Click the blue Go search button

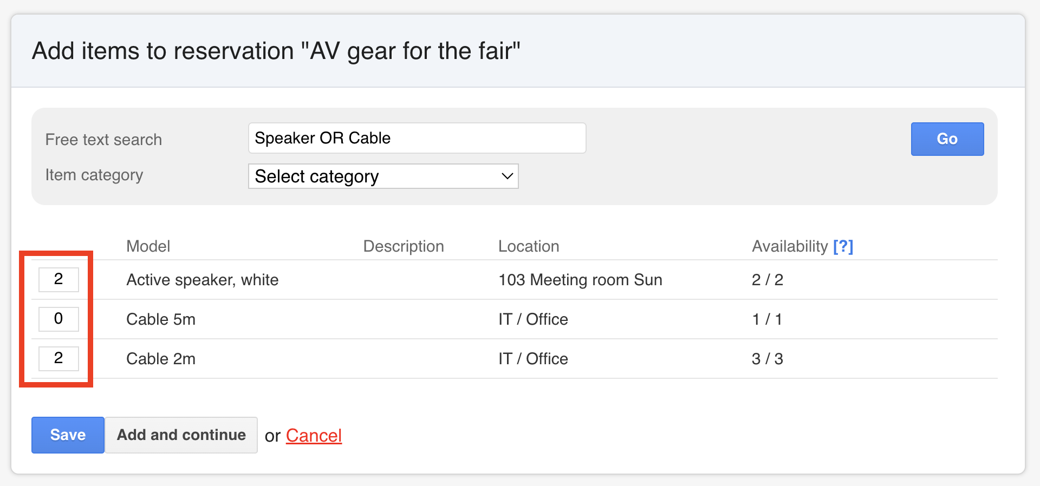947,139
